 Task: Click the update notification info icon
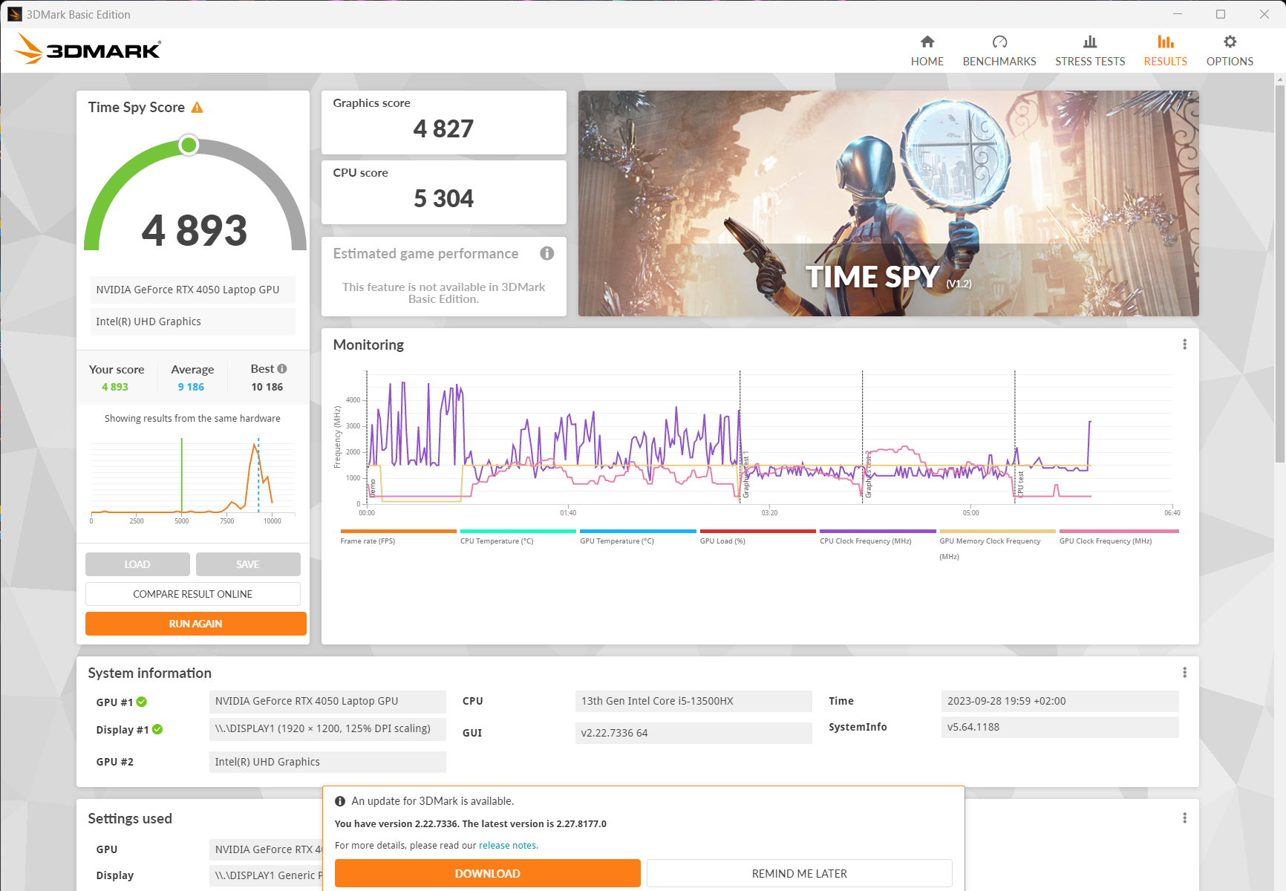(340, 801)
